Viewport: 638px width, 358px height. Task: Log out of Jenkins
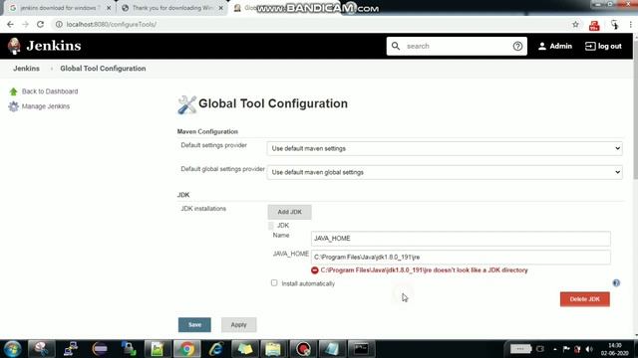[x=603, y=47]
